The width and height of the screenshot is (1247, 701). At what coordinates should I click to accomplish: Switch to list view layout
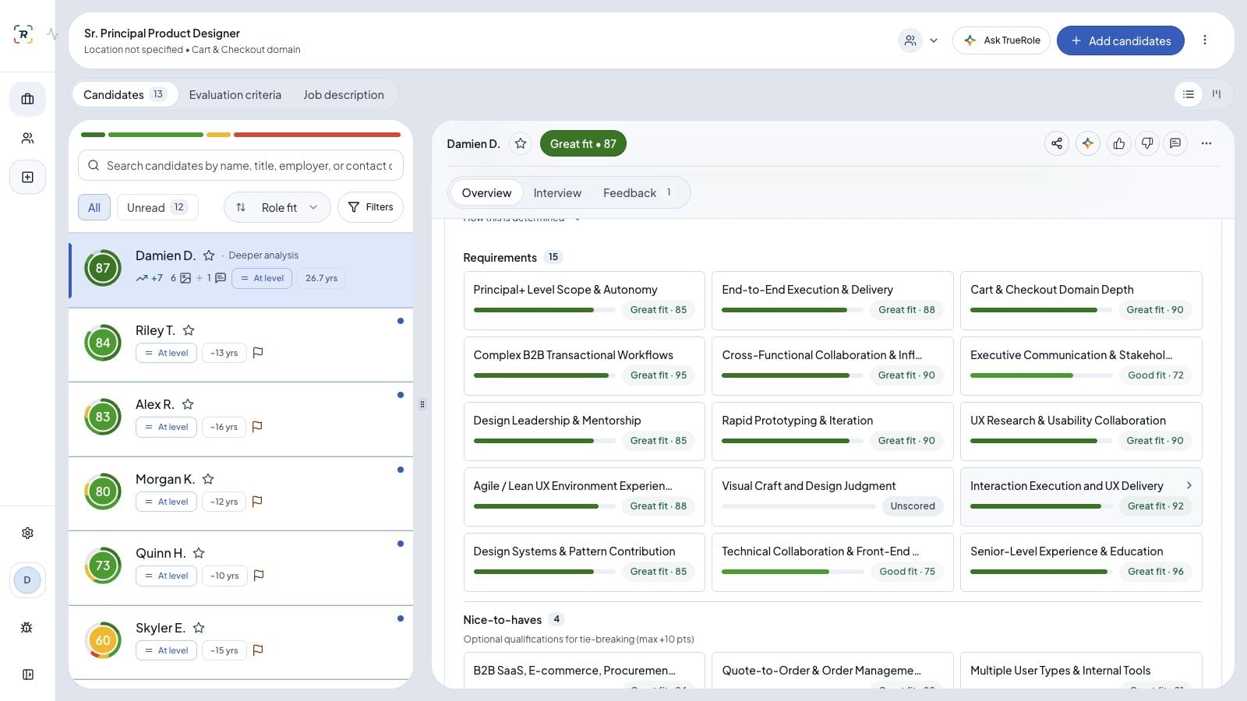tap(1189, 94)
